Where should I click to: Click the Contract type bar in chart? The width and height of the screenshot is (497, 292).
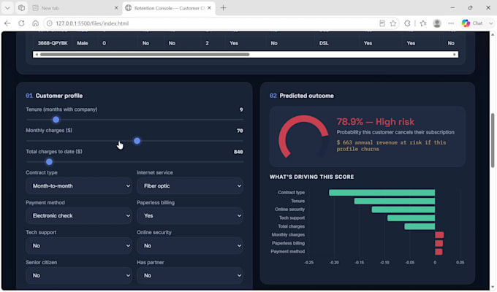coord(382,193)
